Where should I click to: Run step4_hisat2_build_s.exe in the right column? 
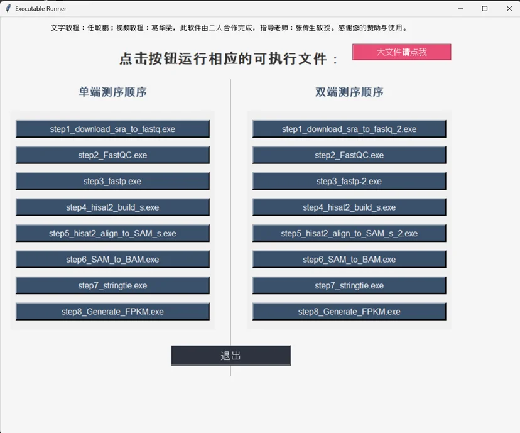tap(349, 207)
